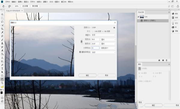
Task: Select the Lasso tool
Action: (x=2, y=22)
